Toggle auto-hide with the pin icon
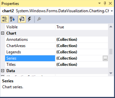The image size is (115, 98). (x=105, y=3)
